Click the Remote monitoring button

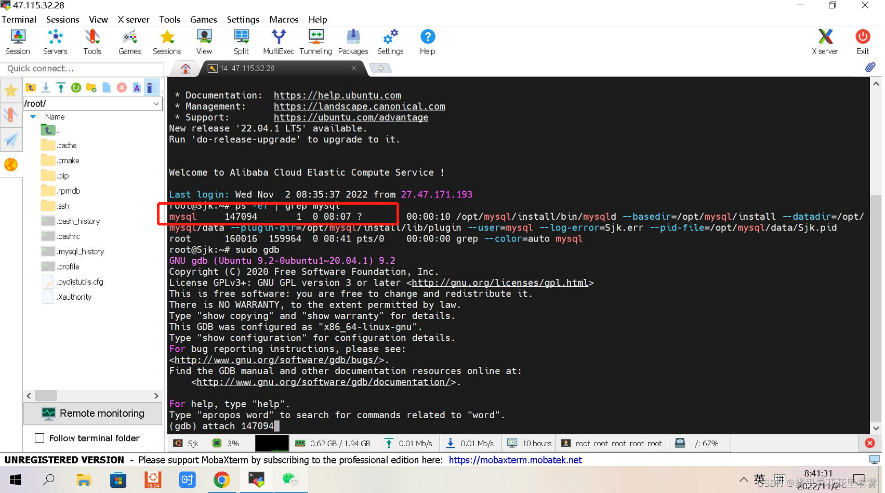tap(93, 414)
